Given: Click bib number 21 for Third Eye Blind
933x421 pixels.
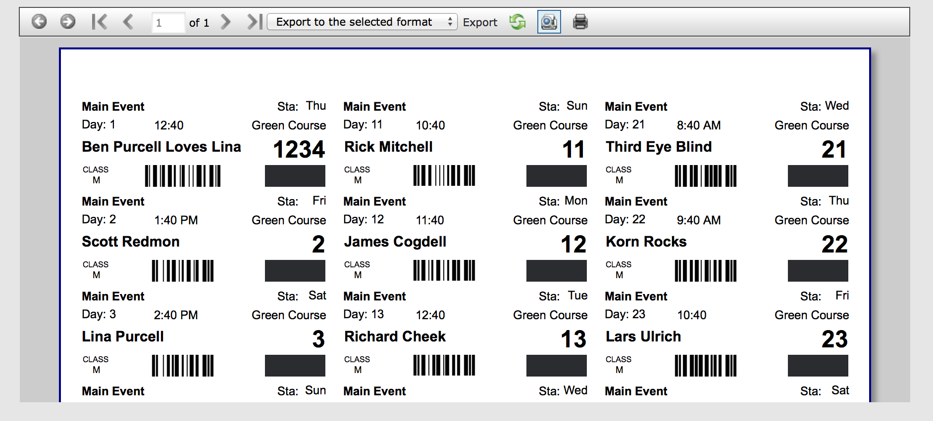Looking at the screenshot, I should (834, 149).
